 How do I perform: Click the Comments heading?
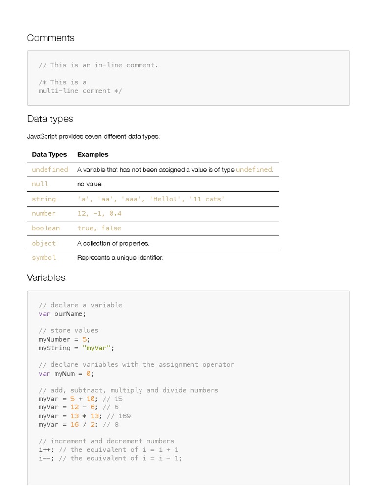click(51, 38)
